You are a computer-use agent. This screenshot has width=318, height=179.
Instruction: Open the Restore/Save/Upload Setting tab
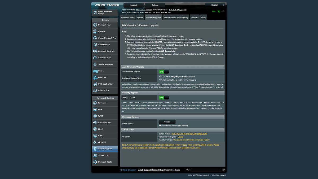tap(176, 18)
